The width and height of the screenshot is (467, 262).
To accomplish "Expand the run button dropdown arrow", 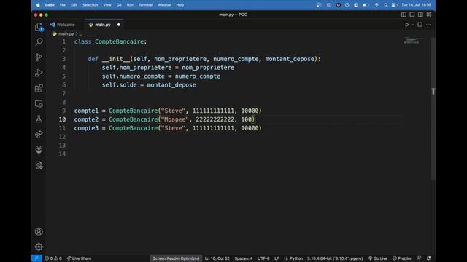I will click(x=412, y=25).
